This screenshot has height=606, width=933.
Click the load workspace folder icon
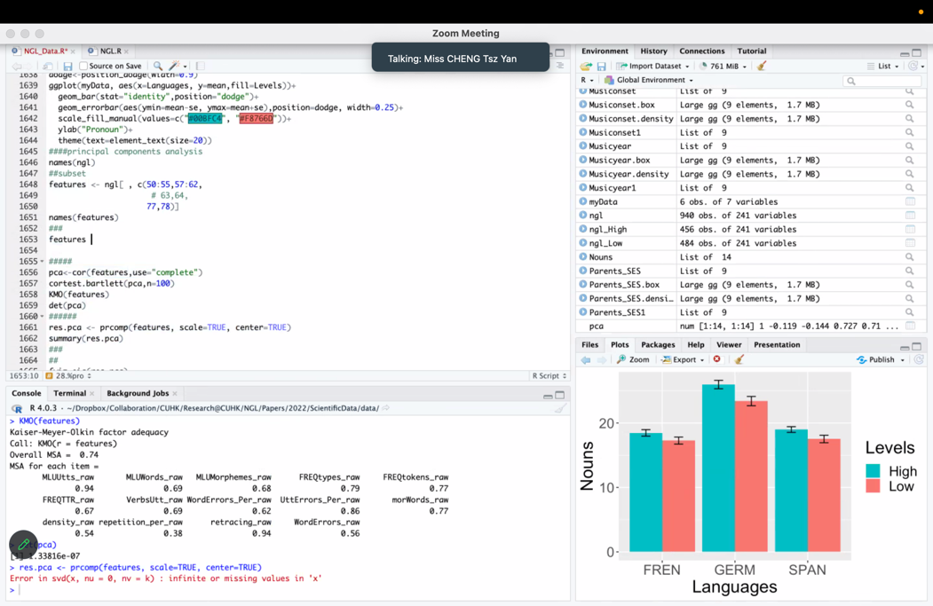point(586,67)
